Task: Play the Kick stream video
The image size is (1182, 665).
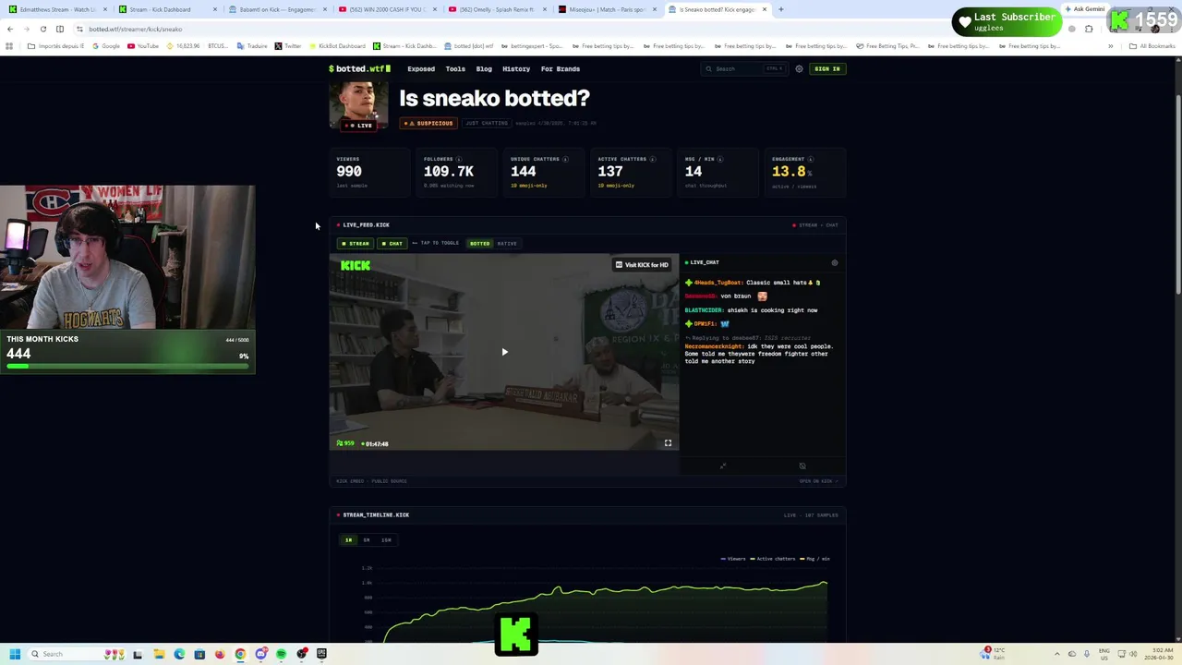Action: 504,352
